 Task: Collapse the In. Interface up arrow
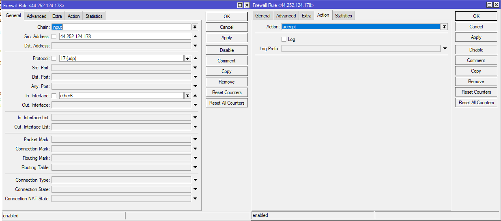pyautogui.click(x=195, y=96)
